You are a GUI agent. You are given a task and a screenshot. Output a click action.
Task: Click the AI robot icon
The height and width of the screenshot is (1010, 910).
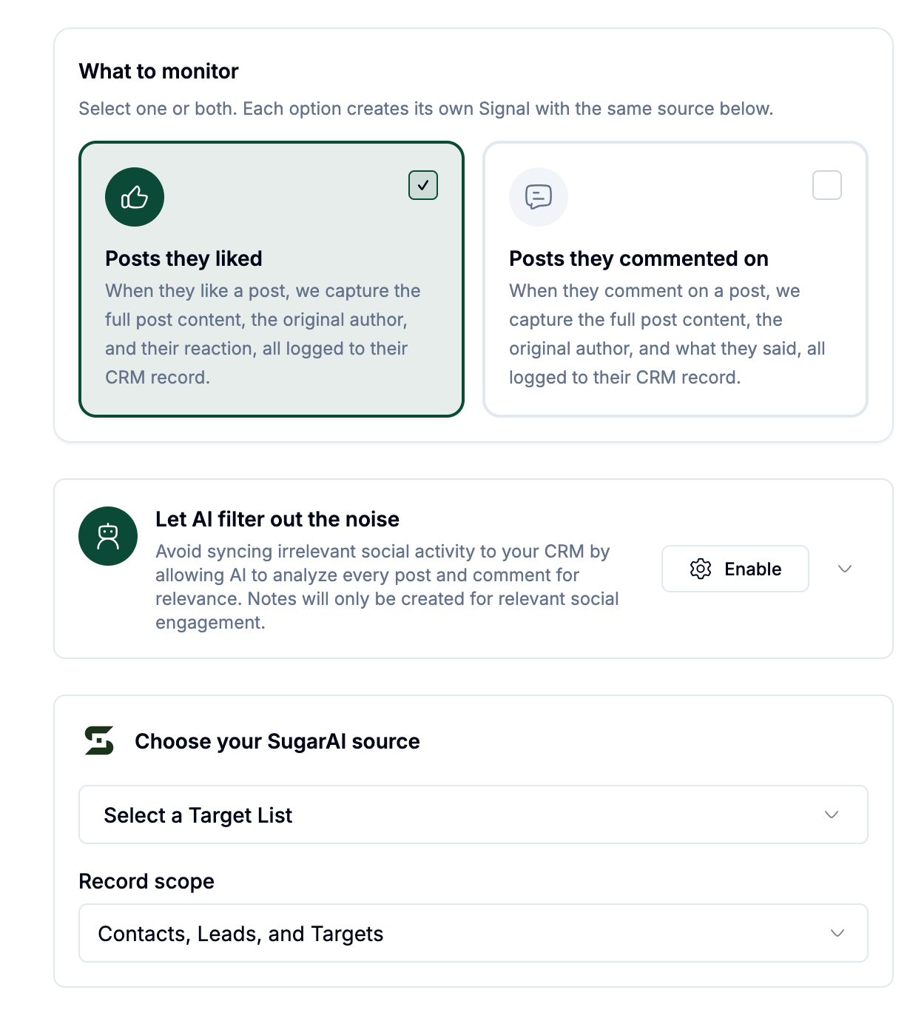tap(108, 536)
